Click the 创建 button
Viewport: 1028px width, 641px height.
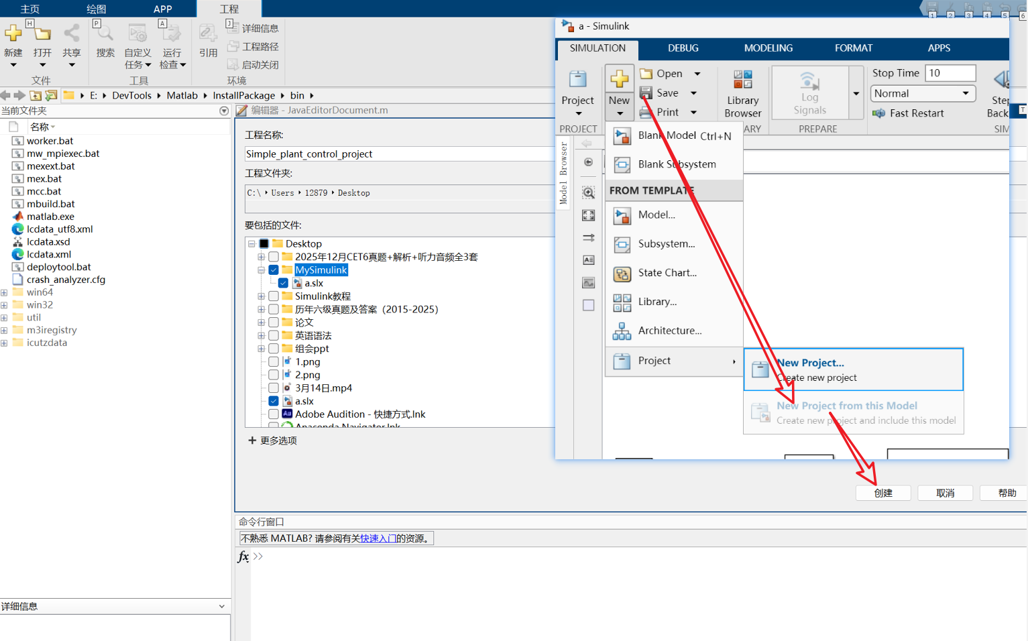883,493
